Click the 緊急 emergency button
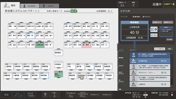The width and height of the screenshot is (176, 99). click(x=6, y=95)
